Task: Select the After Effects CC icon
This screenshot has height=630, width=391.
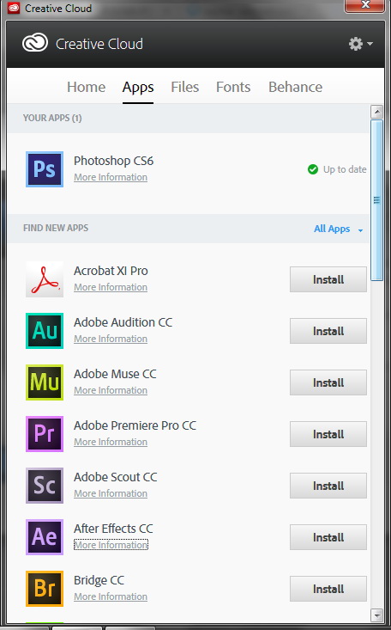Action: point(45,537)
